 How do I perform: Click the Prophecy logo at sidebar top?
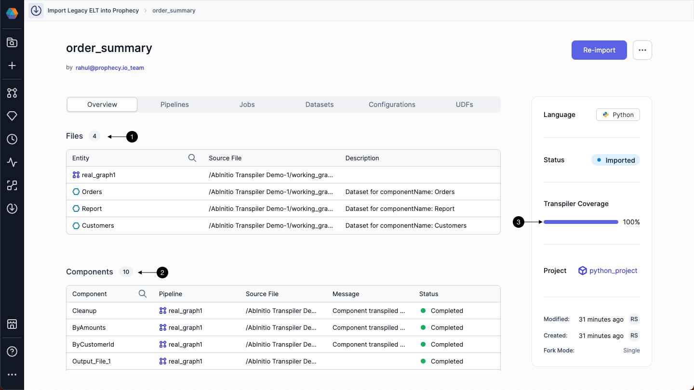click(12, 13)
